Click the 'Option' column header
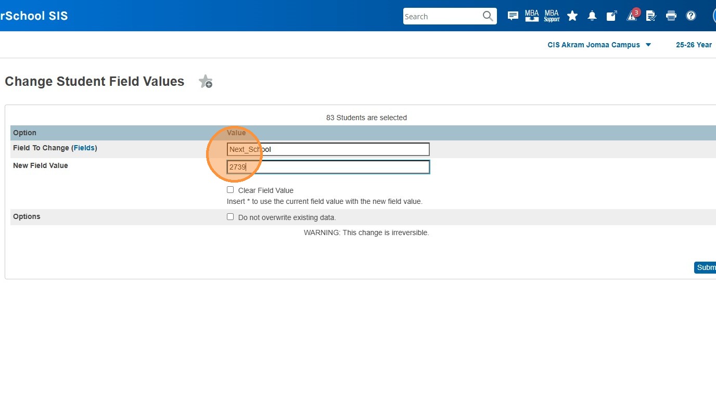Screen dimensions: 716x400 (25, 133)
